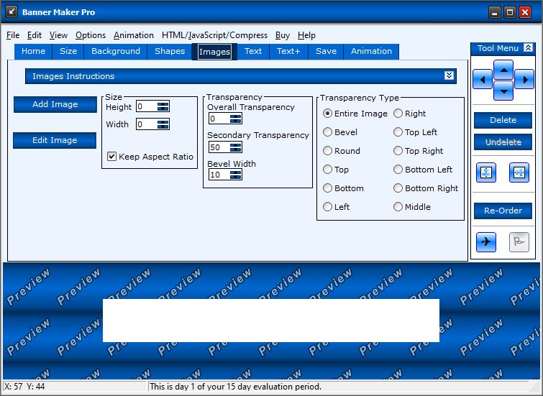This screenshot has width=543, height=396.
Task: Switch to the Save tab
Action: (x=326, y=51)
